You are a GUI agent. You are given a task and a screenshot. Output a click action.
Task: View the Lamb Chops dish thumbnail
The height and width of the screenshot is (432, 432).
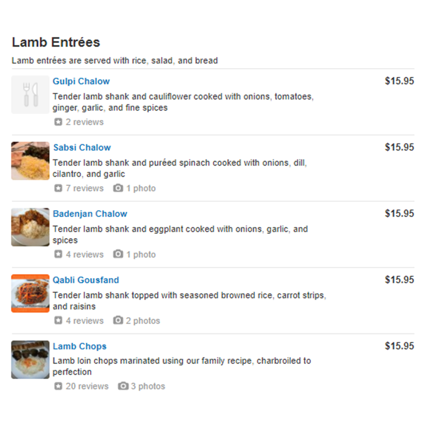(x=30, y=360)
